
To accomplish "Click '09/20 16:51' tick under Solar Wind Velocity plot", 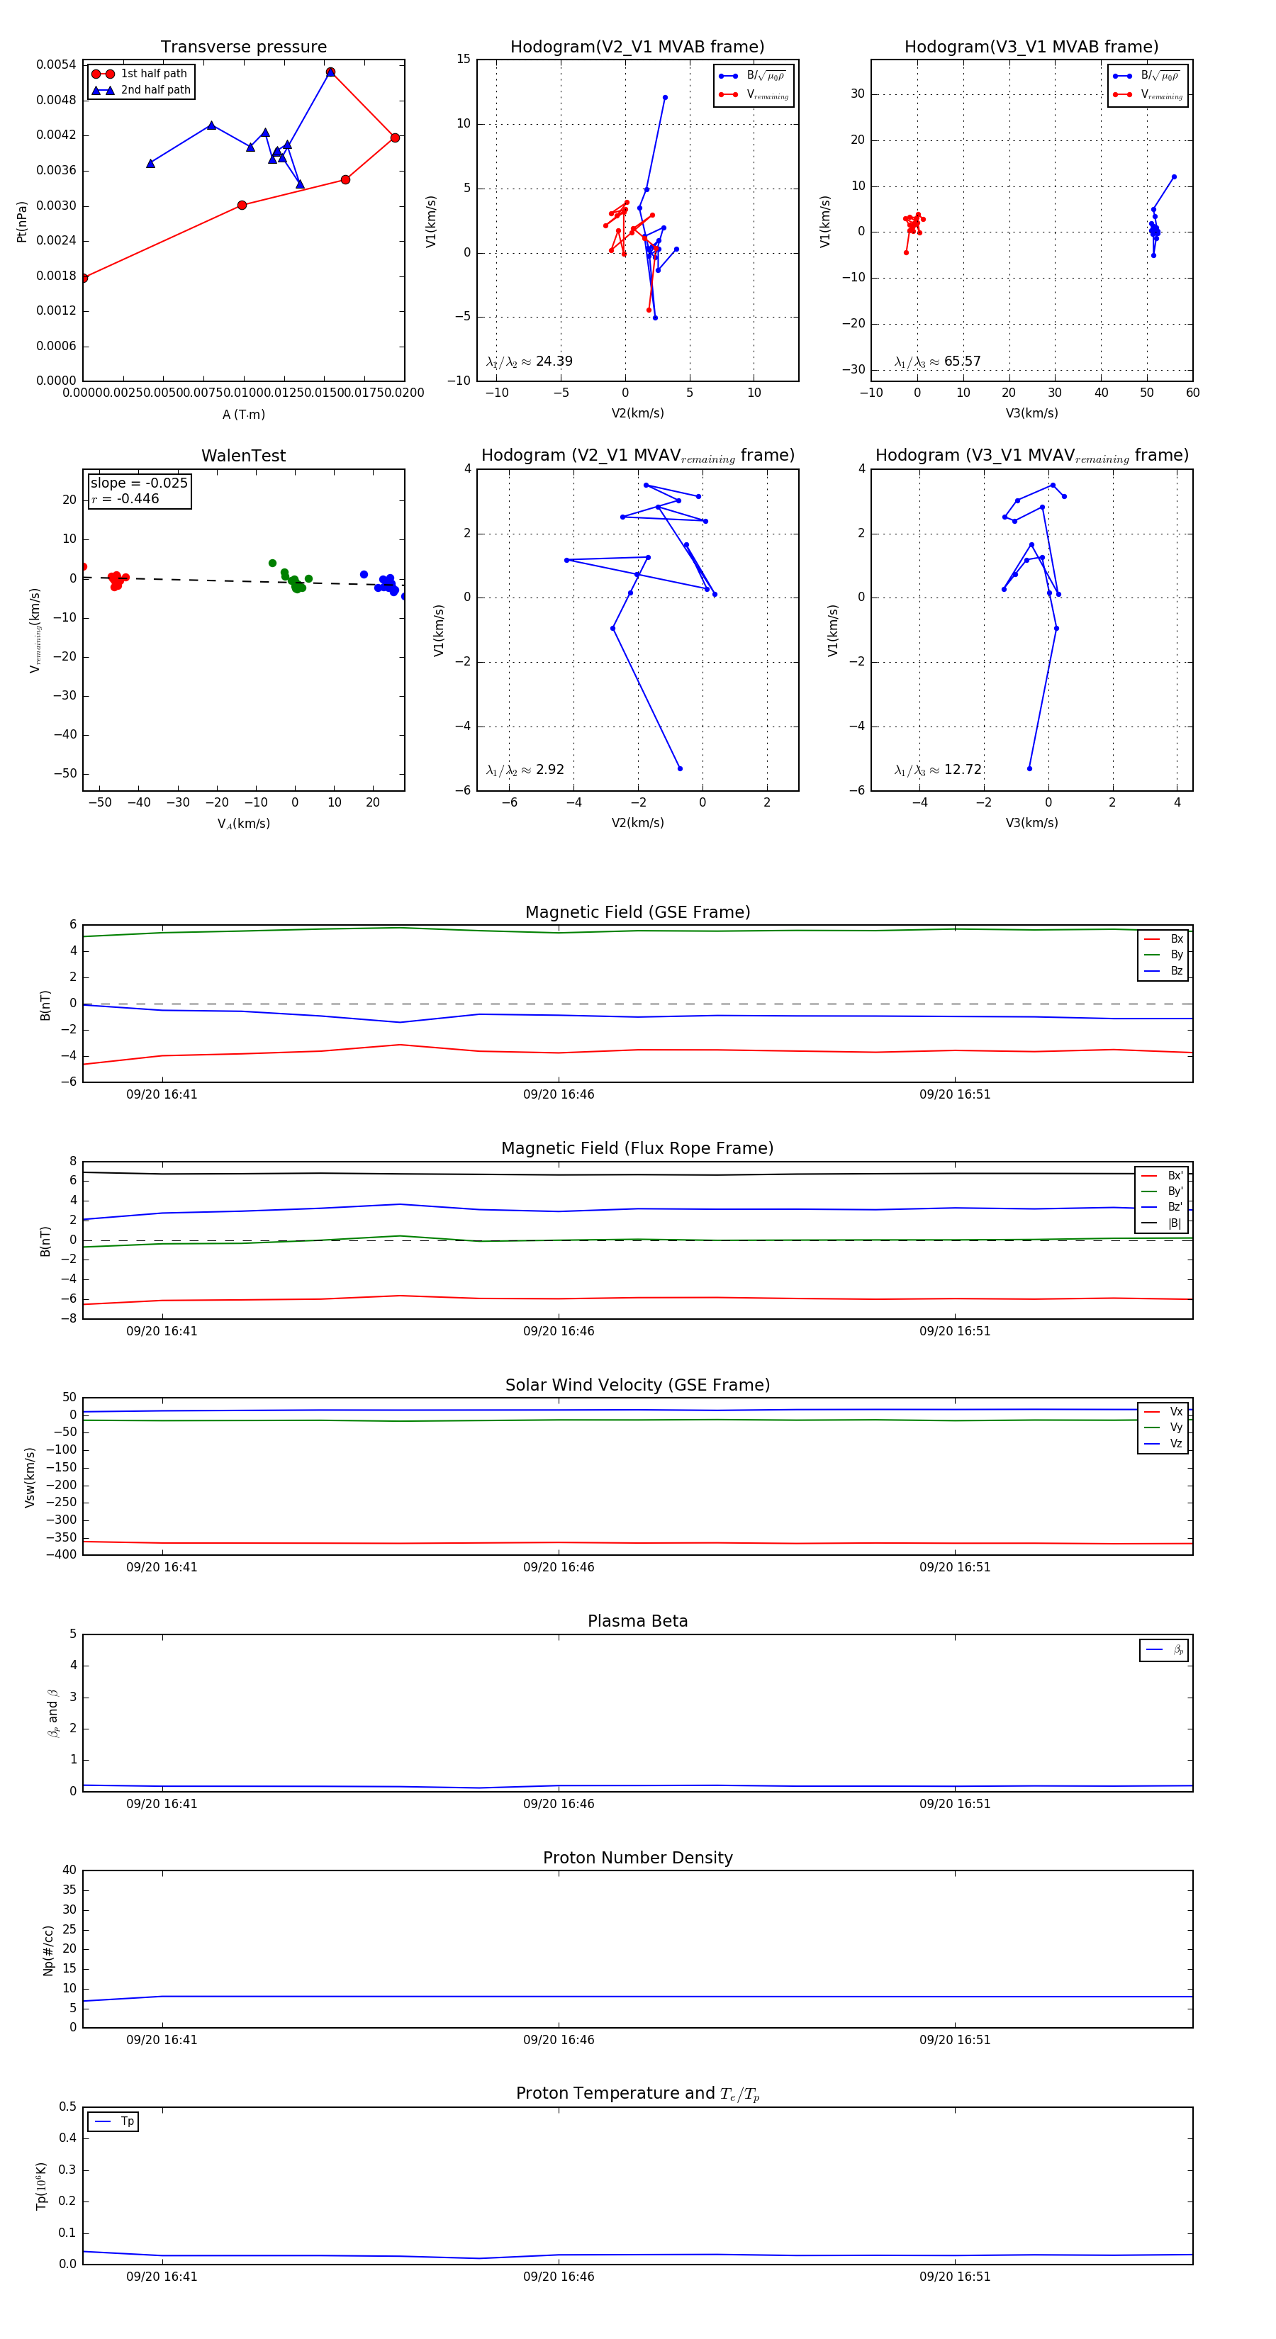I will click(x=954, y=1568).
